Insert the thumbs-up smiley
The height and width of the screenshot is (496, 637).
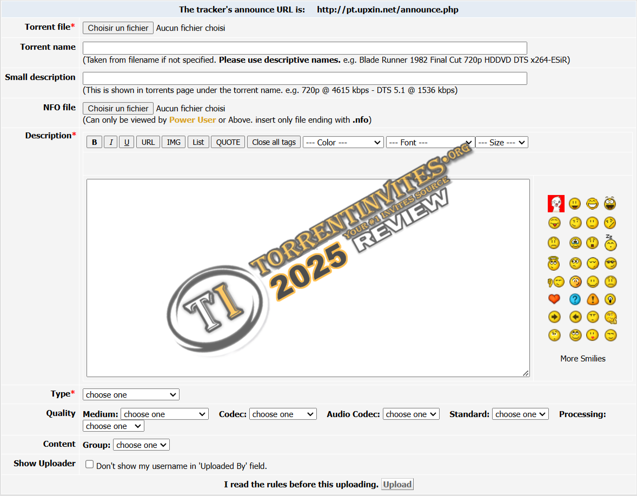[x=611, y=317]
